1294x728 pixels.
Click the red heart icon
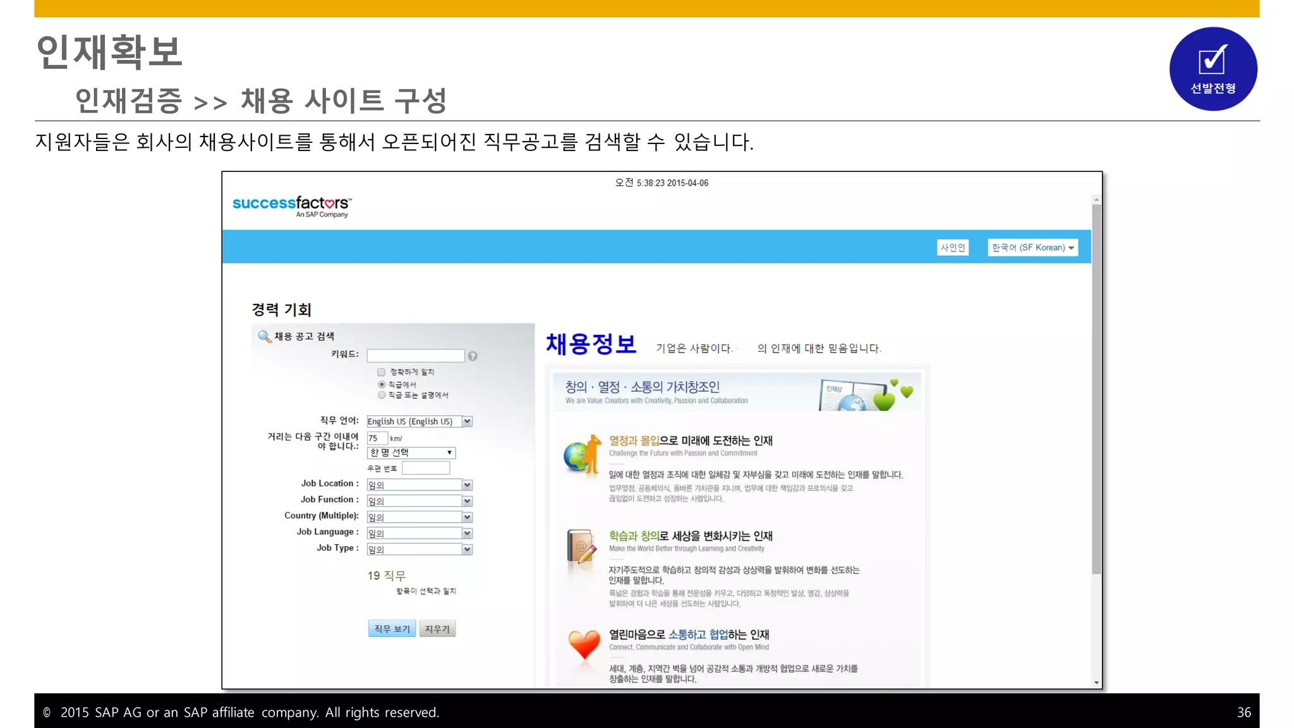pyautogui.click(x=584, y=645)
